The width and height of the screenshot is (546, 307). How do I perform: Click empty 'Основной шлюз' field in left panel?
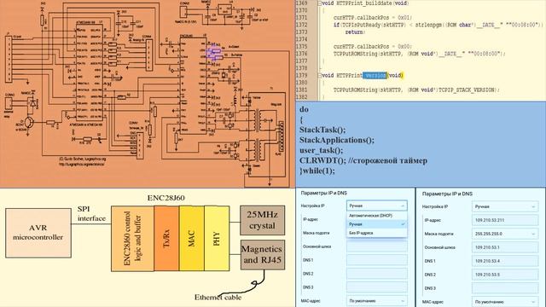[x=377, y=246]
